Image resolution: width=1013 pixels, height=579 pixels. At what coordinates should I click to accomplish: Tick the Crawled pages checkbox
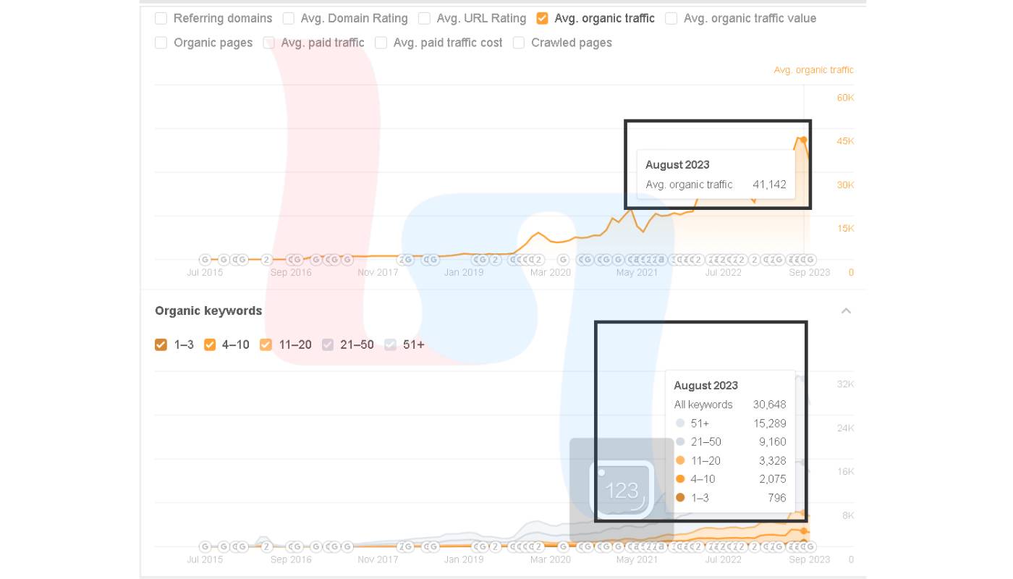click(518, 43)
